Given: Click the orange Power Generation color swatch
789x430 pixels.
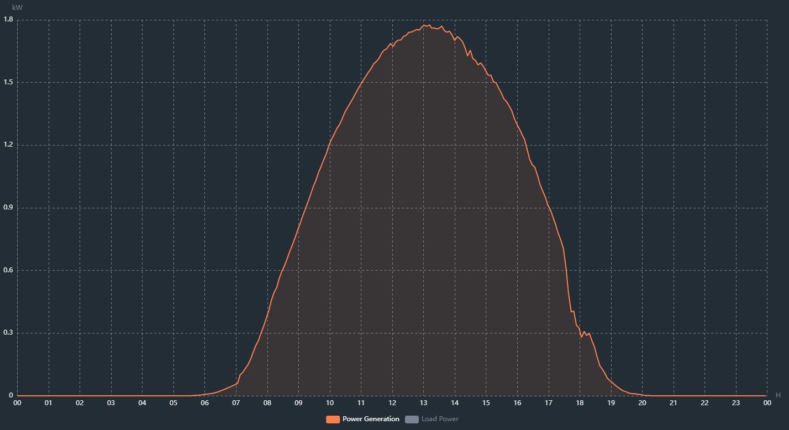Looking at the screenshot, I should [333, 419].
